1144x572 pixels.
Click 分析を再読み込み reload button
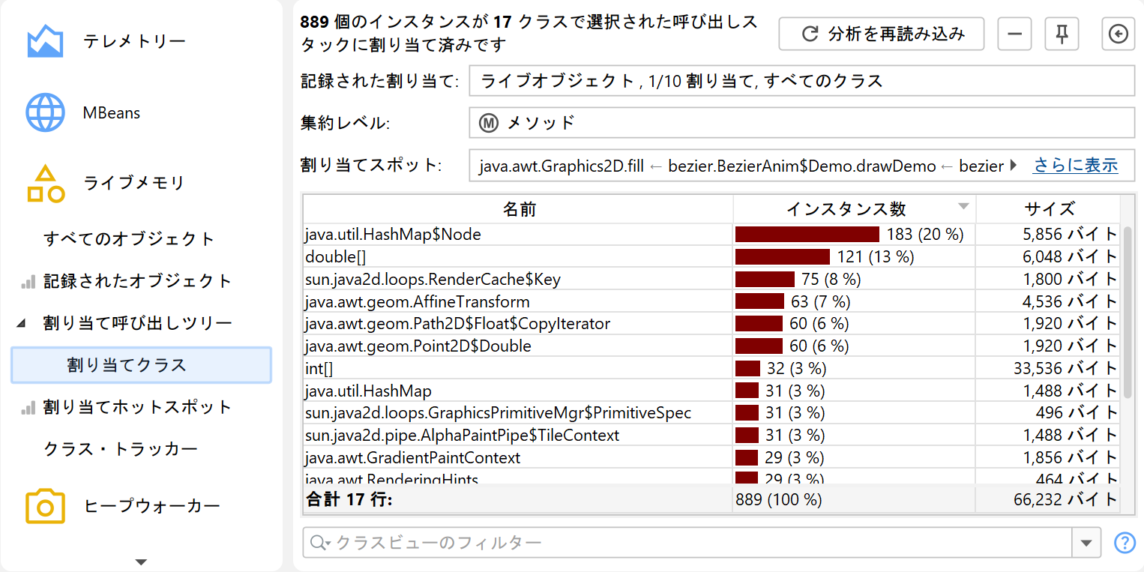[x=881, y=34]
